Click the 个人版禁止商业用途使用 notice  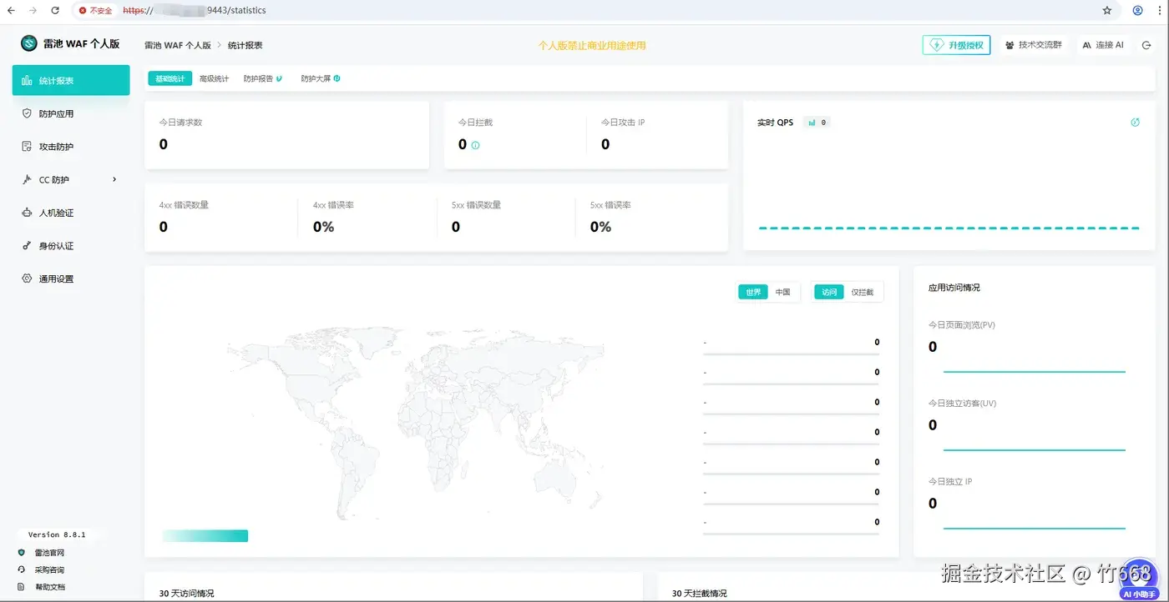(x=592, y=46)
